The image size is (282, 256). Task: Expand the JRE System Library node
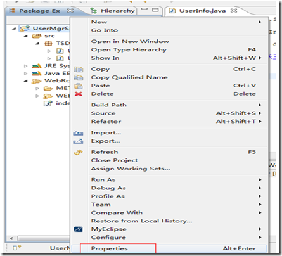point(26,66)
